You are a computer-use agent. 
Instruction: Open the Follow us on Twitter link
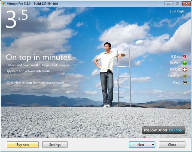coord(164,130)
